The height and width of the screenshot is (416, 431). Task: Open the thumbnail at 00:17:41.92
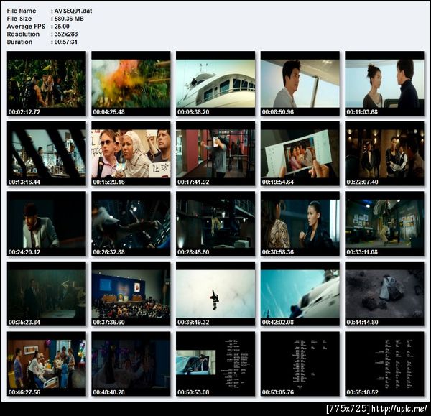tap(215, 154)
